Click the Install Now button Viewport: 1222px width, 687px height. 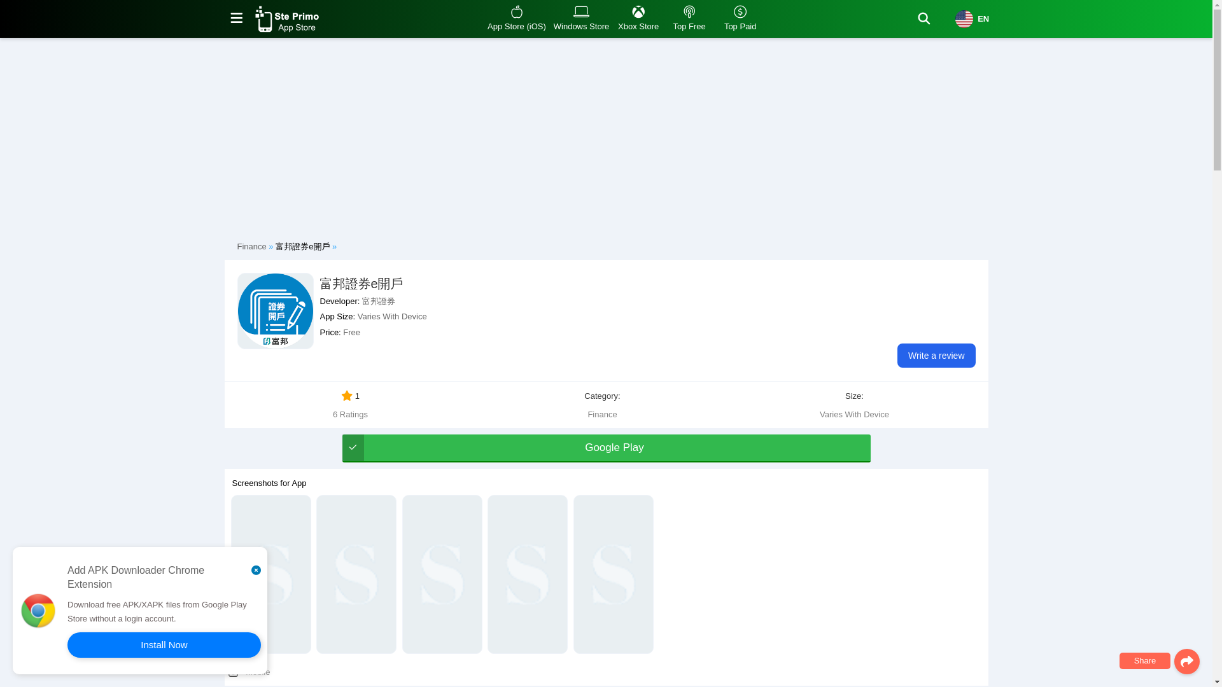(x=164, y=645)
